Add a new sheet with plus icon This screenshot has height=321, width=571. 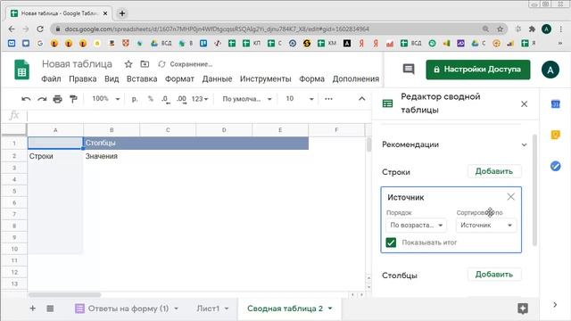pos(32,309)
